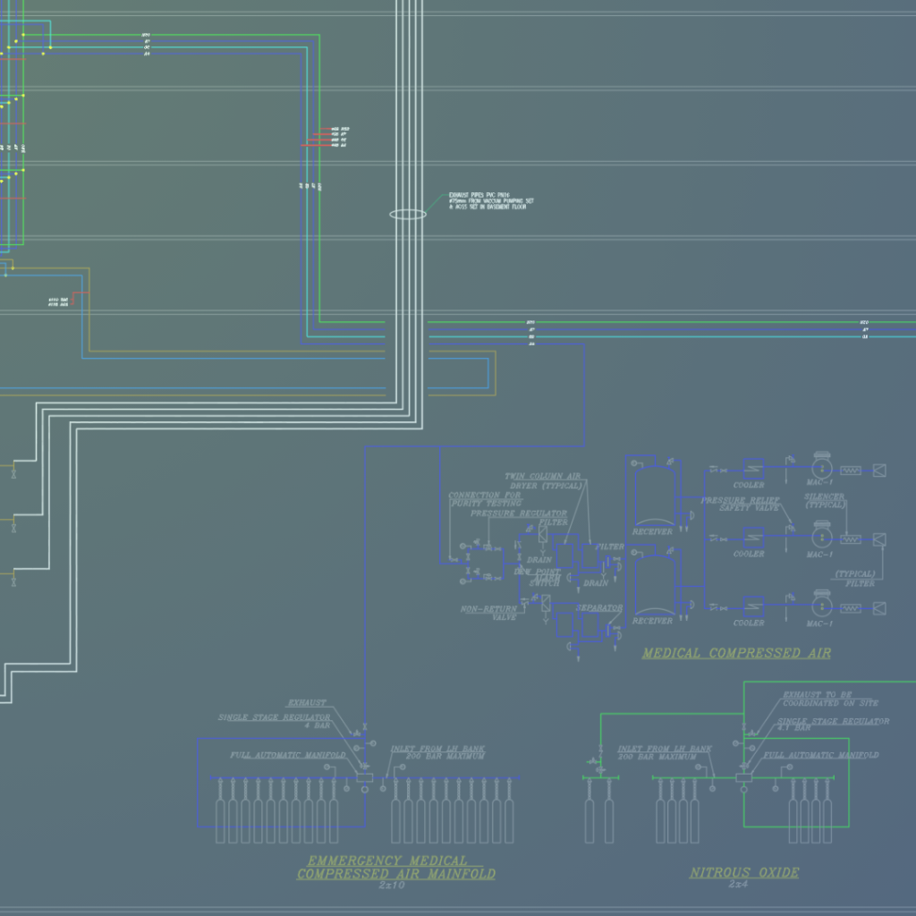Viewport: 916px width, 916px height.
Task: Click the EMMERGENCY MEDICAL COMPRESSED AIR MAINFOLD title
Action: pos(395,868)
